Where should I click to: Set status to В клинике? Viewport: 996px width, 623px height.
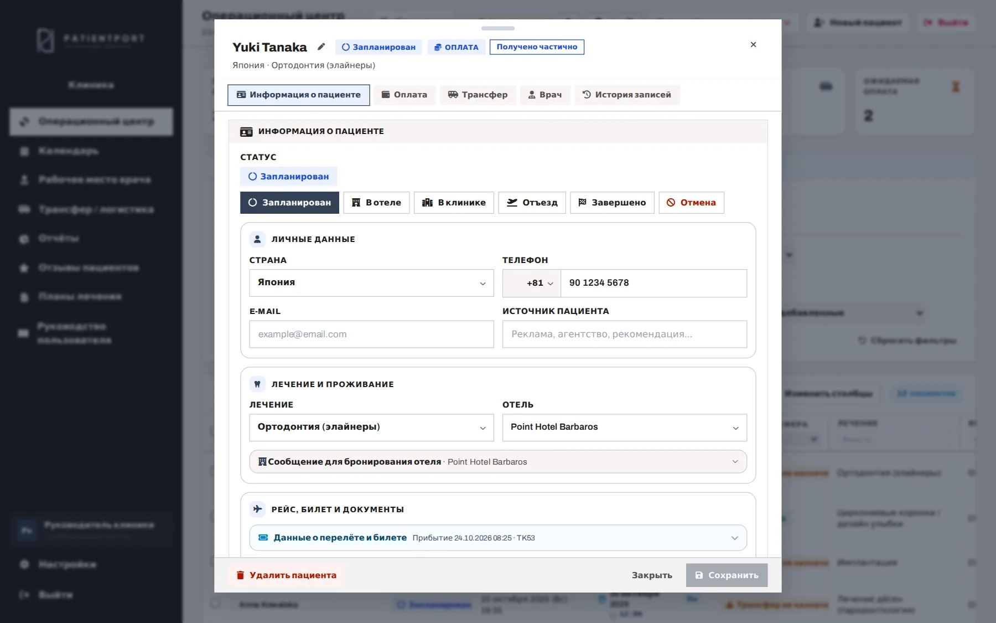[454, 203]
